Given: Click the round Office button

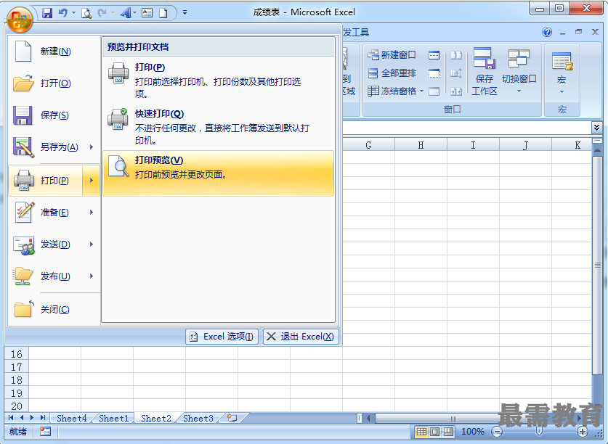Looking at the screenshot, I should [20, 19].
